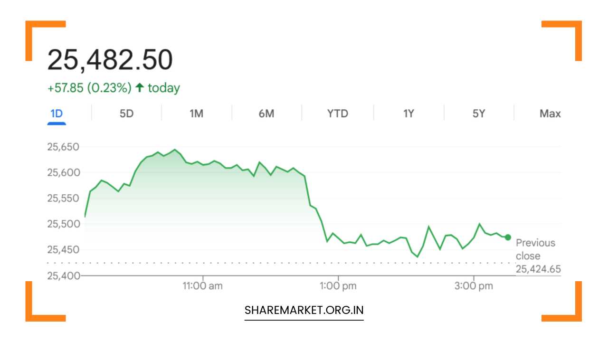This screenshot has height=342, width=608.
Task: View the 6M performance chart
Action: pos(266,114)
